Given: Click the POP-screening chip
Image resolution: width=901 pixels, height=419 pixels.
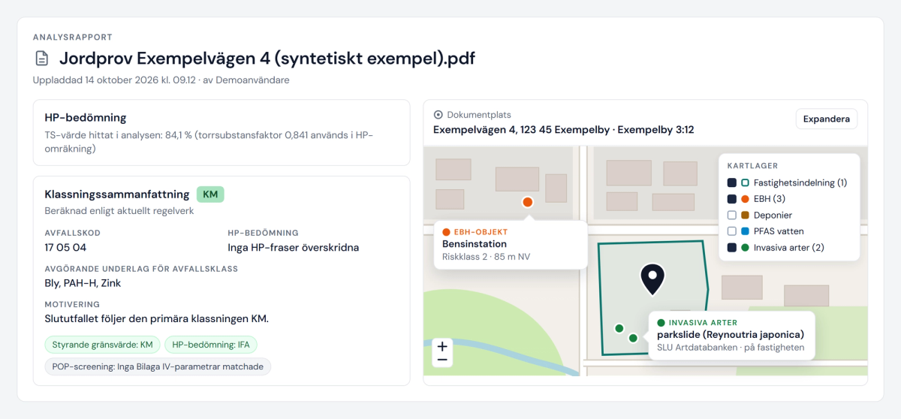Looking at the screenshot, I should pos(158,366).
